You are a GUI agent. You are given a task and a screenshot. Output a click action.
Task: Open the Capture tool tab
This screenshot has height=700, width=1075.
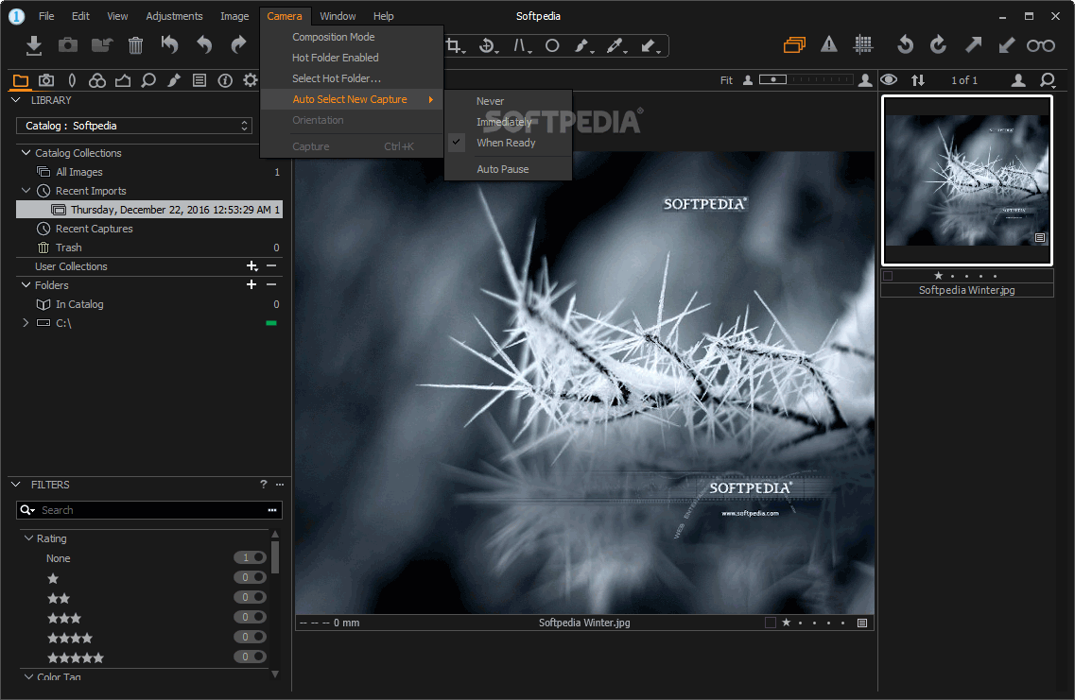pos(46,80)
